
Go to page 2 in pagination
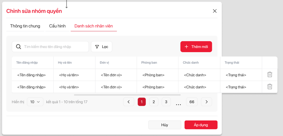154,102
